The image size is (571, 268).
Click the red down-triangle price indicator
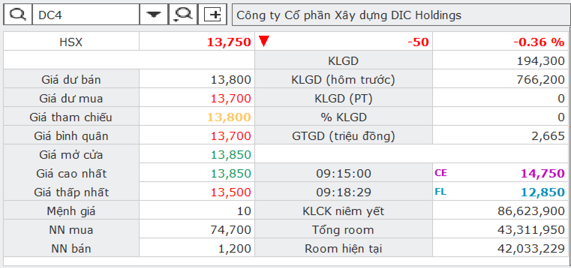[x=264, y=41]
